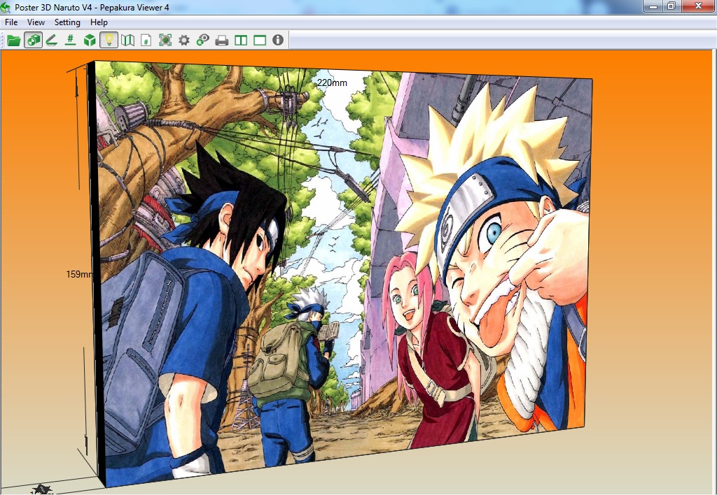The width and height of the screenshot is (717, 495).
Task: Open the View menu
Action: point(36,22)
